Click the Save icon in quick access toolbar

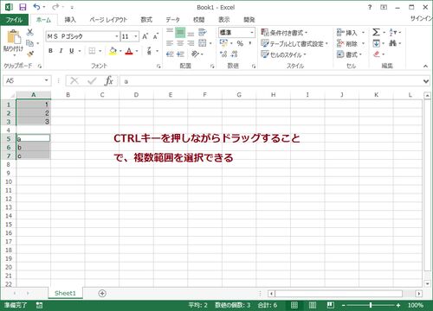pyautogui.click(x=23, y=7)
